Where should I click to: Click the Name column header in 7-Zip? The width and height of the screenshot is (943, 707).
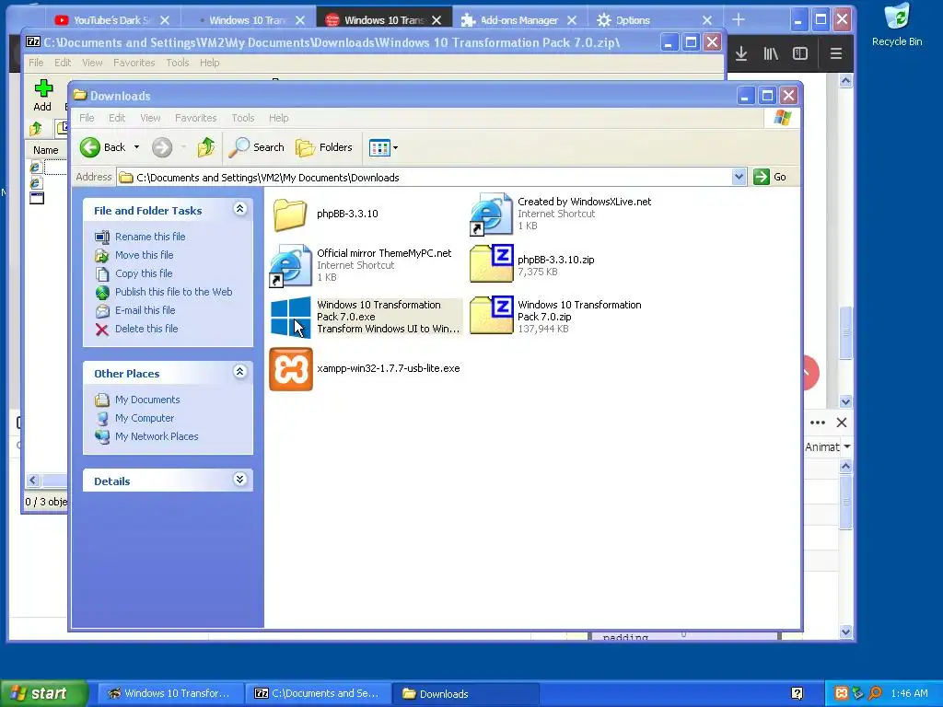[46, 150]
